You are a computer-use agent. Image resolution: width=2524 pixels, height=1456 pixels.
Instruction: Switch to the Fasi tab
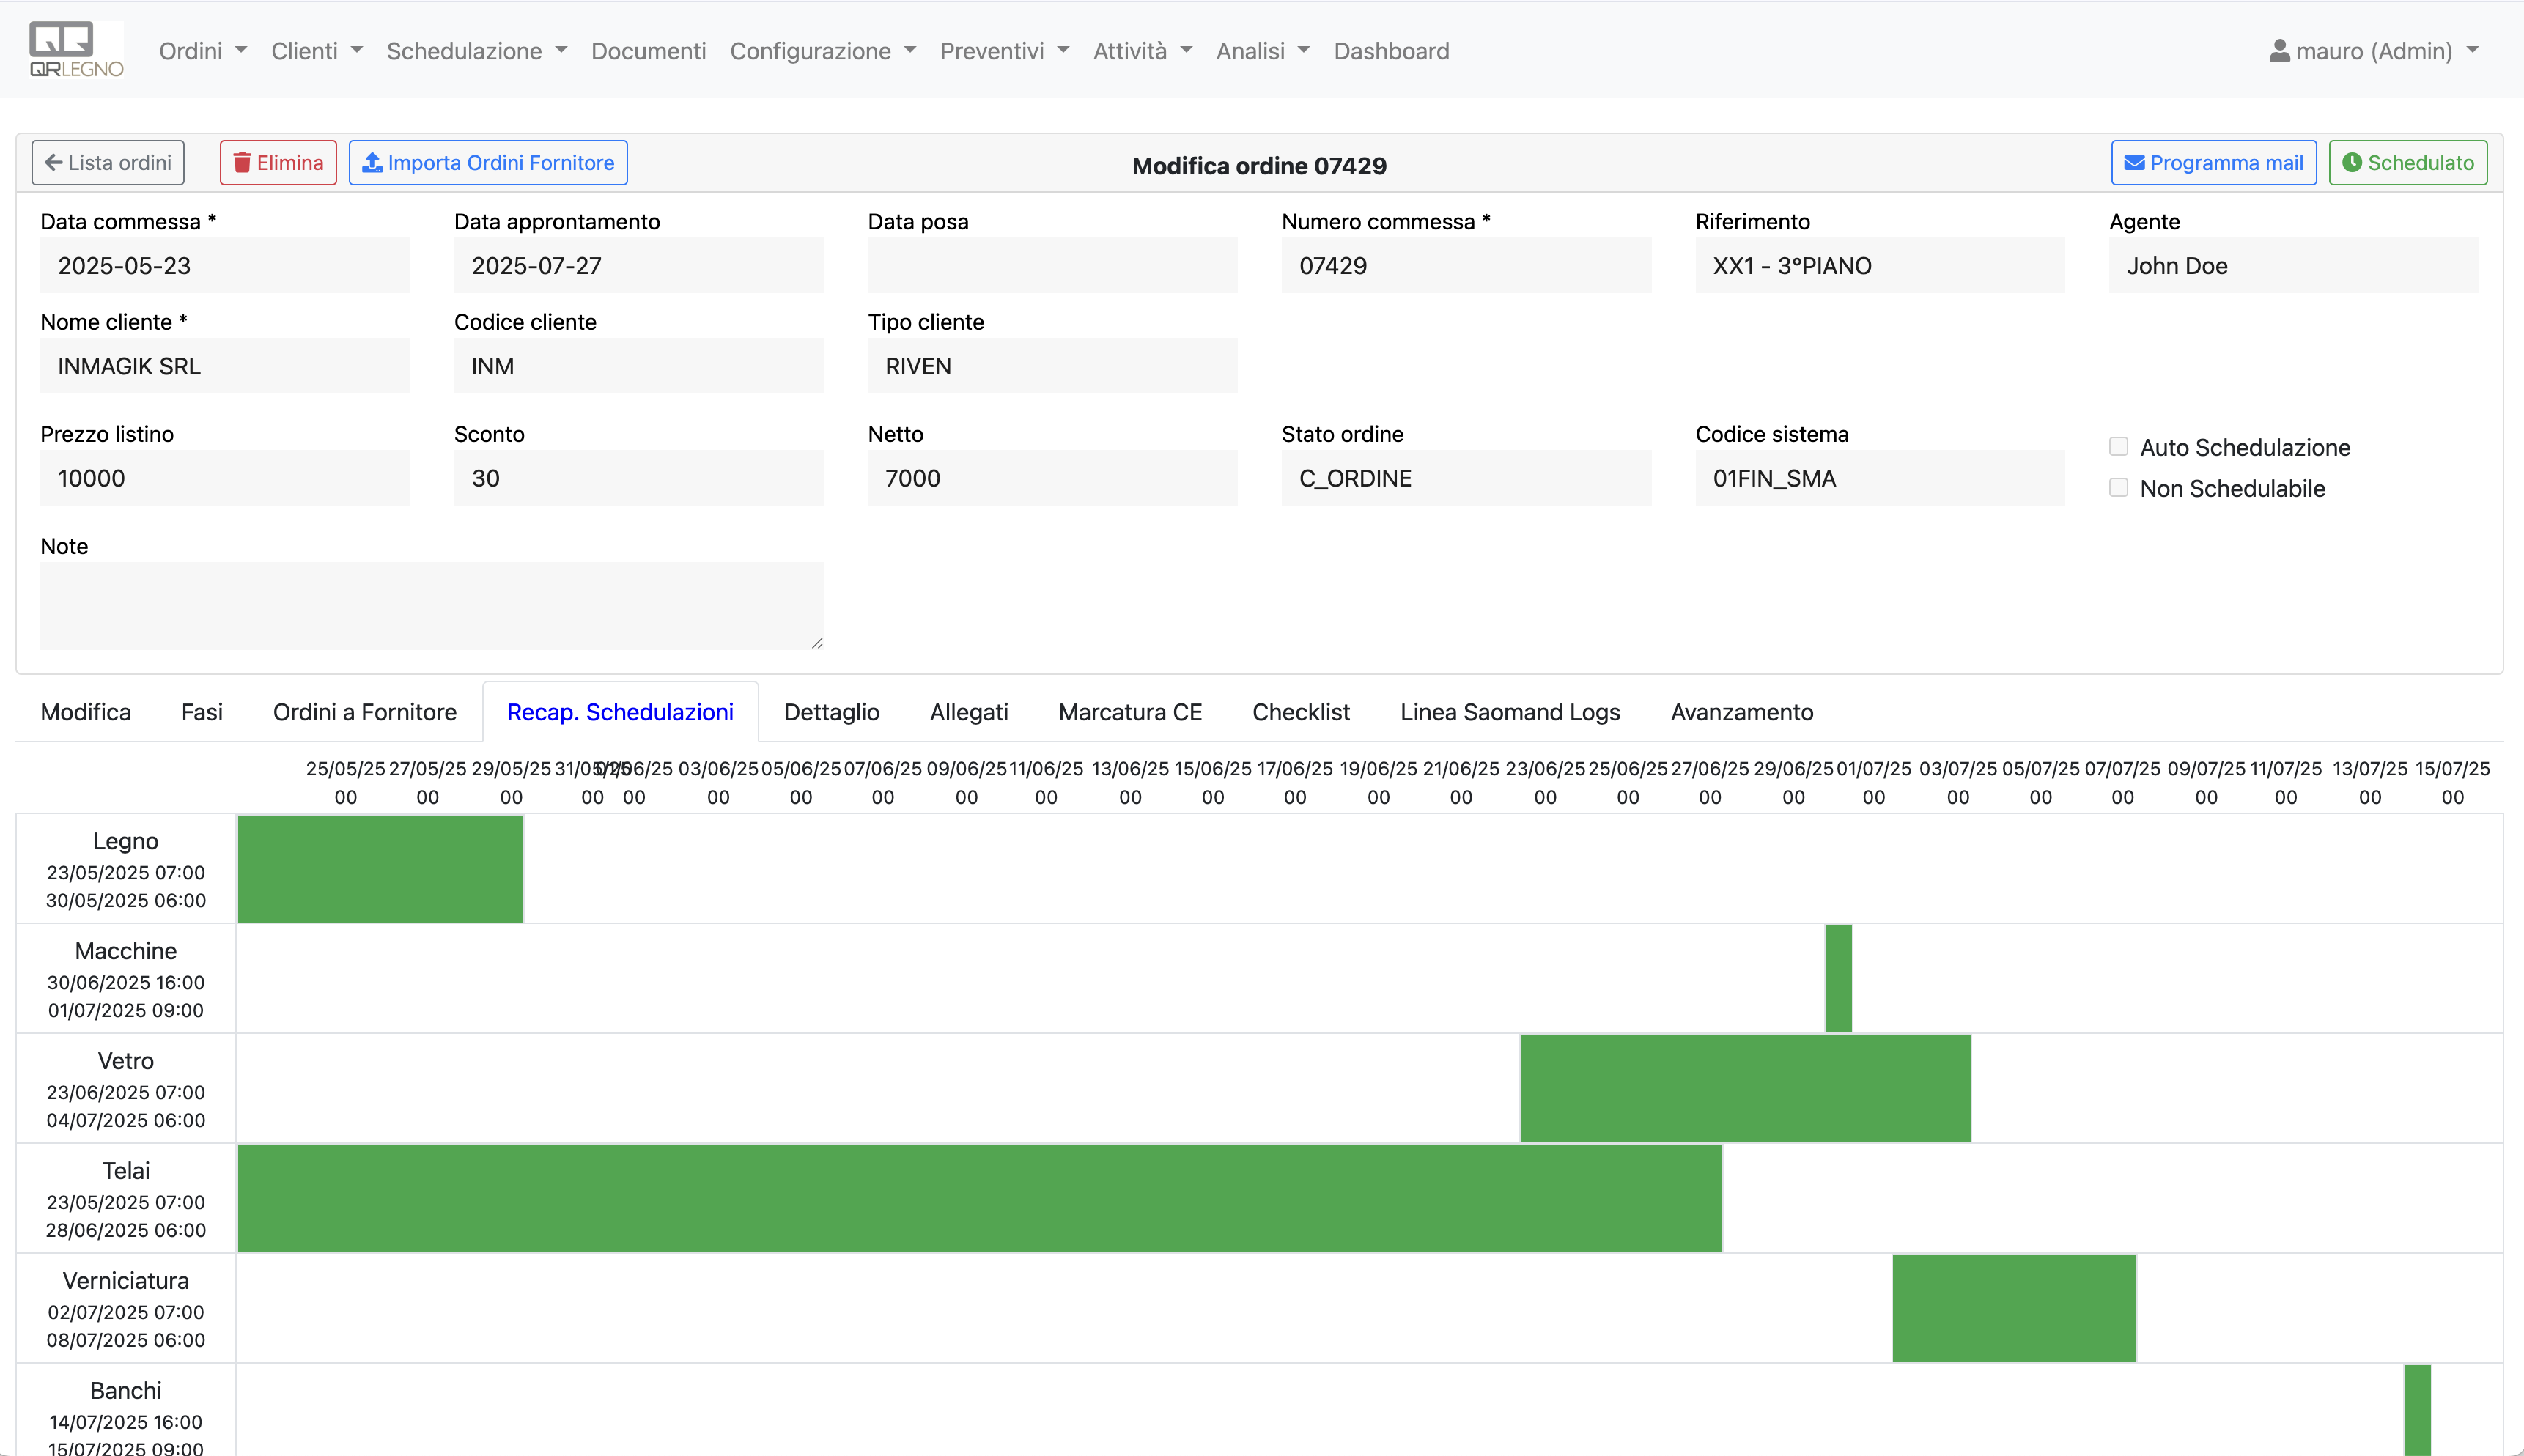[202, 712]
